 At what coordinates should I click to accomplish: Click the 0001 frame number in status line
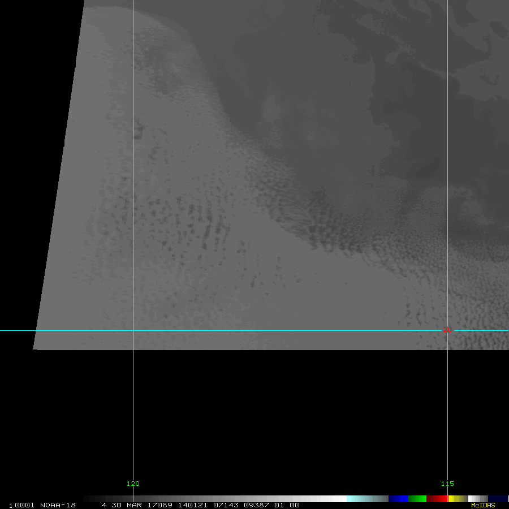[23, 505]
